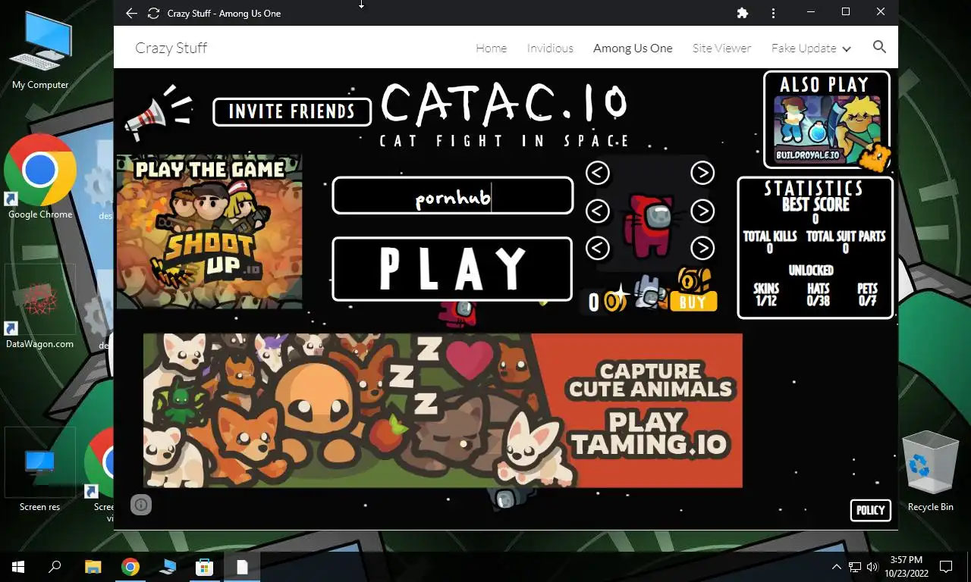Open the Shoot Up .io game promo
This screenshot has height=582, width=971.
pos(209,231)
